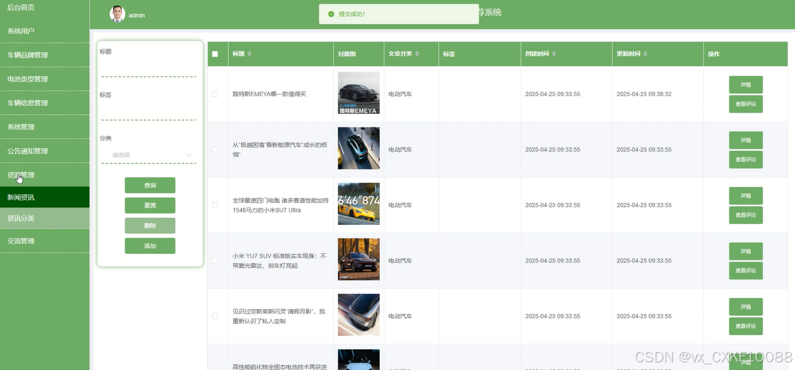Focus the 标题 filter input field

coord(148,68)
